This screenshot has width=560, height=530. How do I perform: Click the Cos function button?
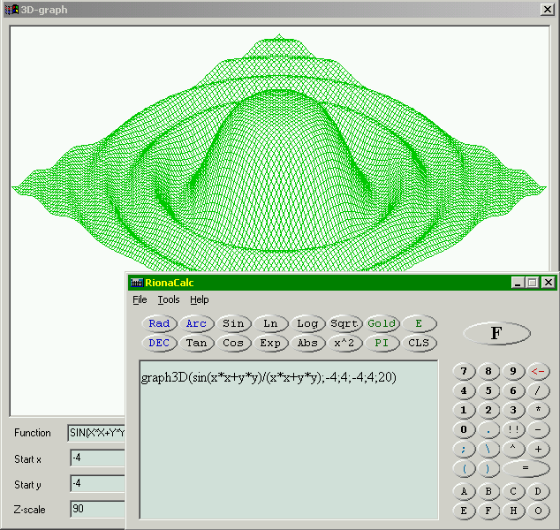pyautogui.click(x=233, y=344)
